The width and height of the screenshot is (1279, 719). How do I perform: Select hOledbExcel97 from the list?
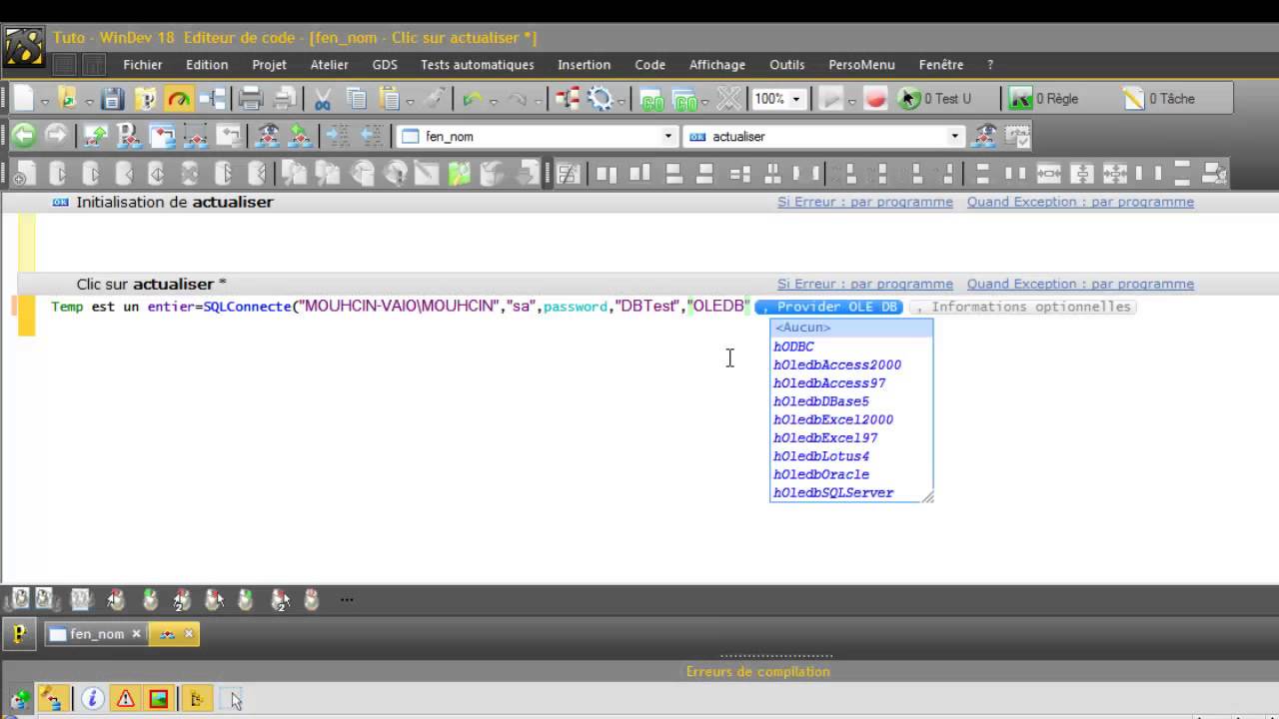(x=851, y=437)
